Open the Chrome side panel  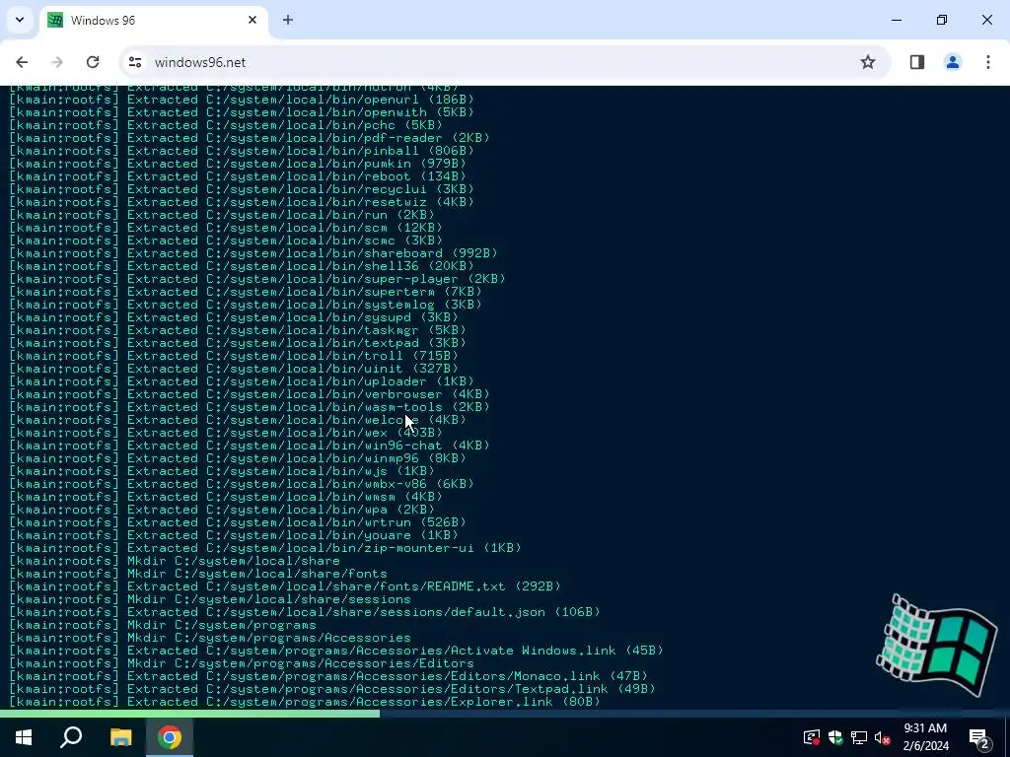pos(917,62)
